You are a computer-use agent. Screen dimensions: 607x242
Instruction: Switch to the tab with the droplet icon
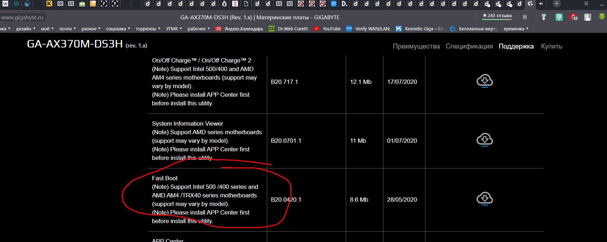tap(224, 4)
